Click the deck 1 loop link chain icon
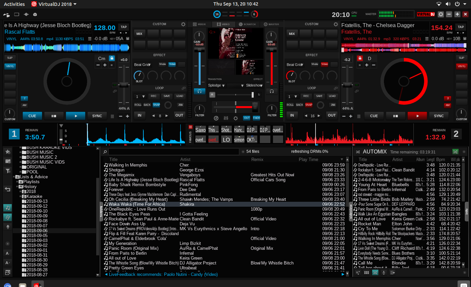The height and width of the screenshot is (287, 471). (184, 88)
